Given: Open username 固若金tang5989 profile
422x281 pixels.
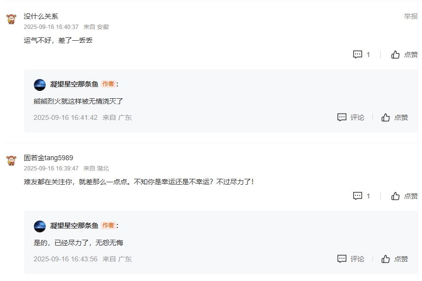Looking at the screenshot, I should (x=49, y=158).
